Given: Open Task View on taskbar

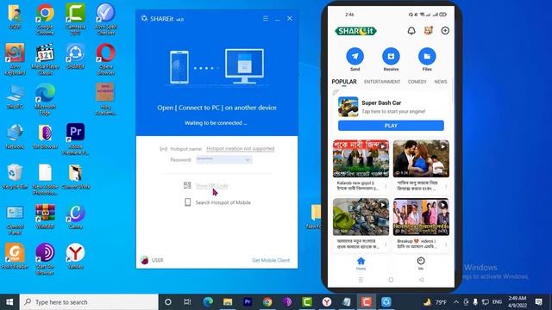Looking at the screenshot, I should (187, 302).
